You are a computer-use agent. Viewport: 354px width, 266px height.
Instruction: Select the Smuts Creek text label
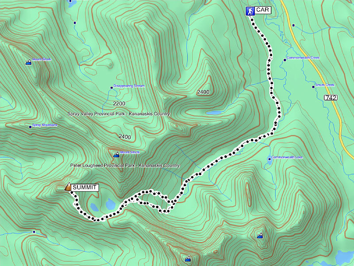coord(325,85)
